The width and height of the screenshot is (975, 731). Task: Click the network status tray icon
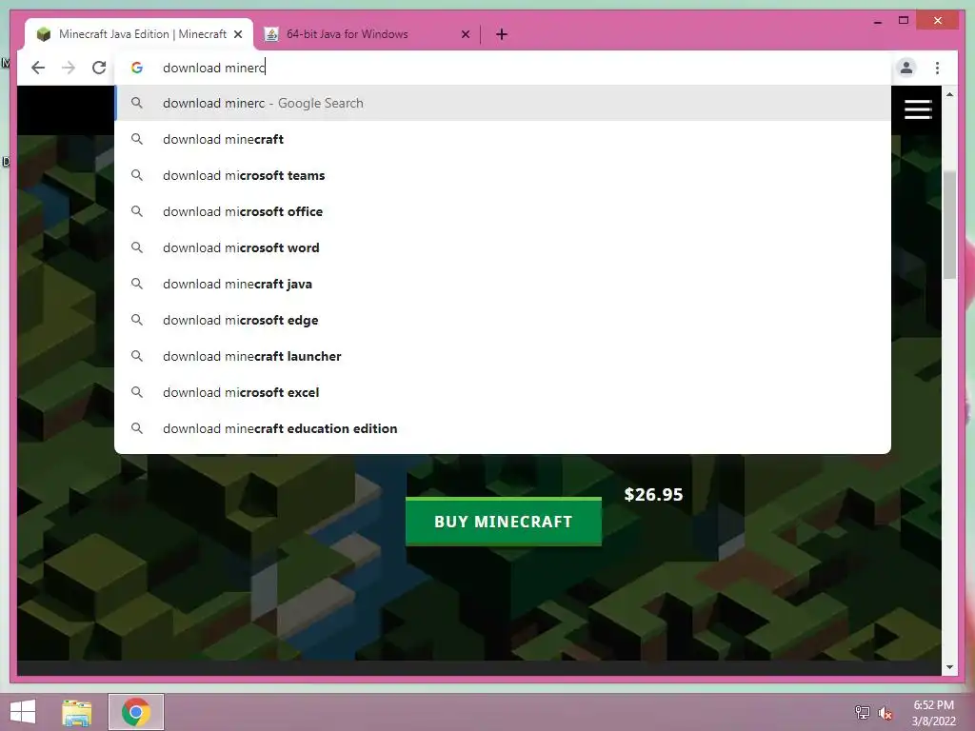(863, 712)
